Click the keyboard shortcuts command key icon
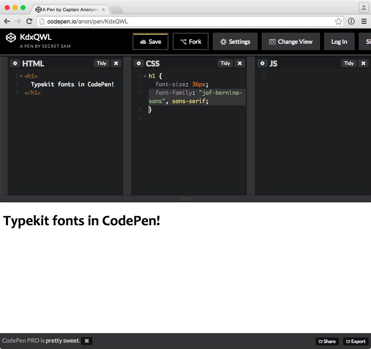This screenshot has height=349, width=371. point(87,341)
